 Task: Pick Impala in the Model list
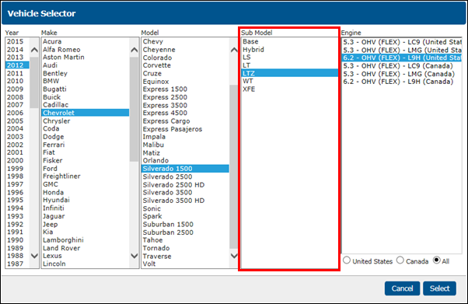tap(185, 137)
